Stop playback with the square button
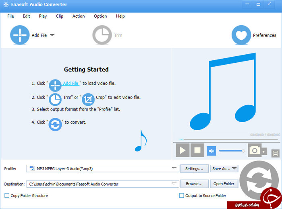Screen dimensions: 282x209 coord(197,150)
